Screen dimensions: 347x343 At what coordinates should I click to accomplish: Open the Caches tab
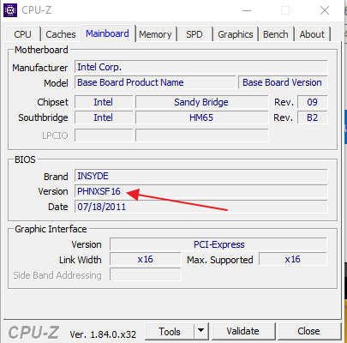point(61,34)
